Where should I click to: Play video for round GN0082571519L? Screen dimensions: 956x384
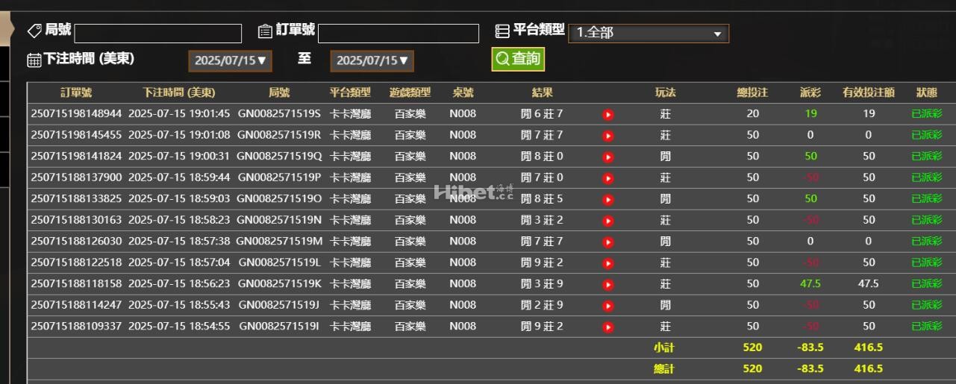(608, 263)
